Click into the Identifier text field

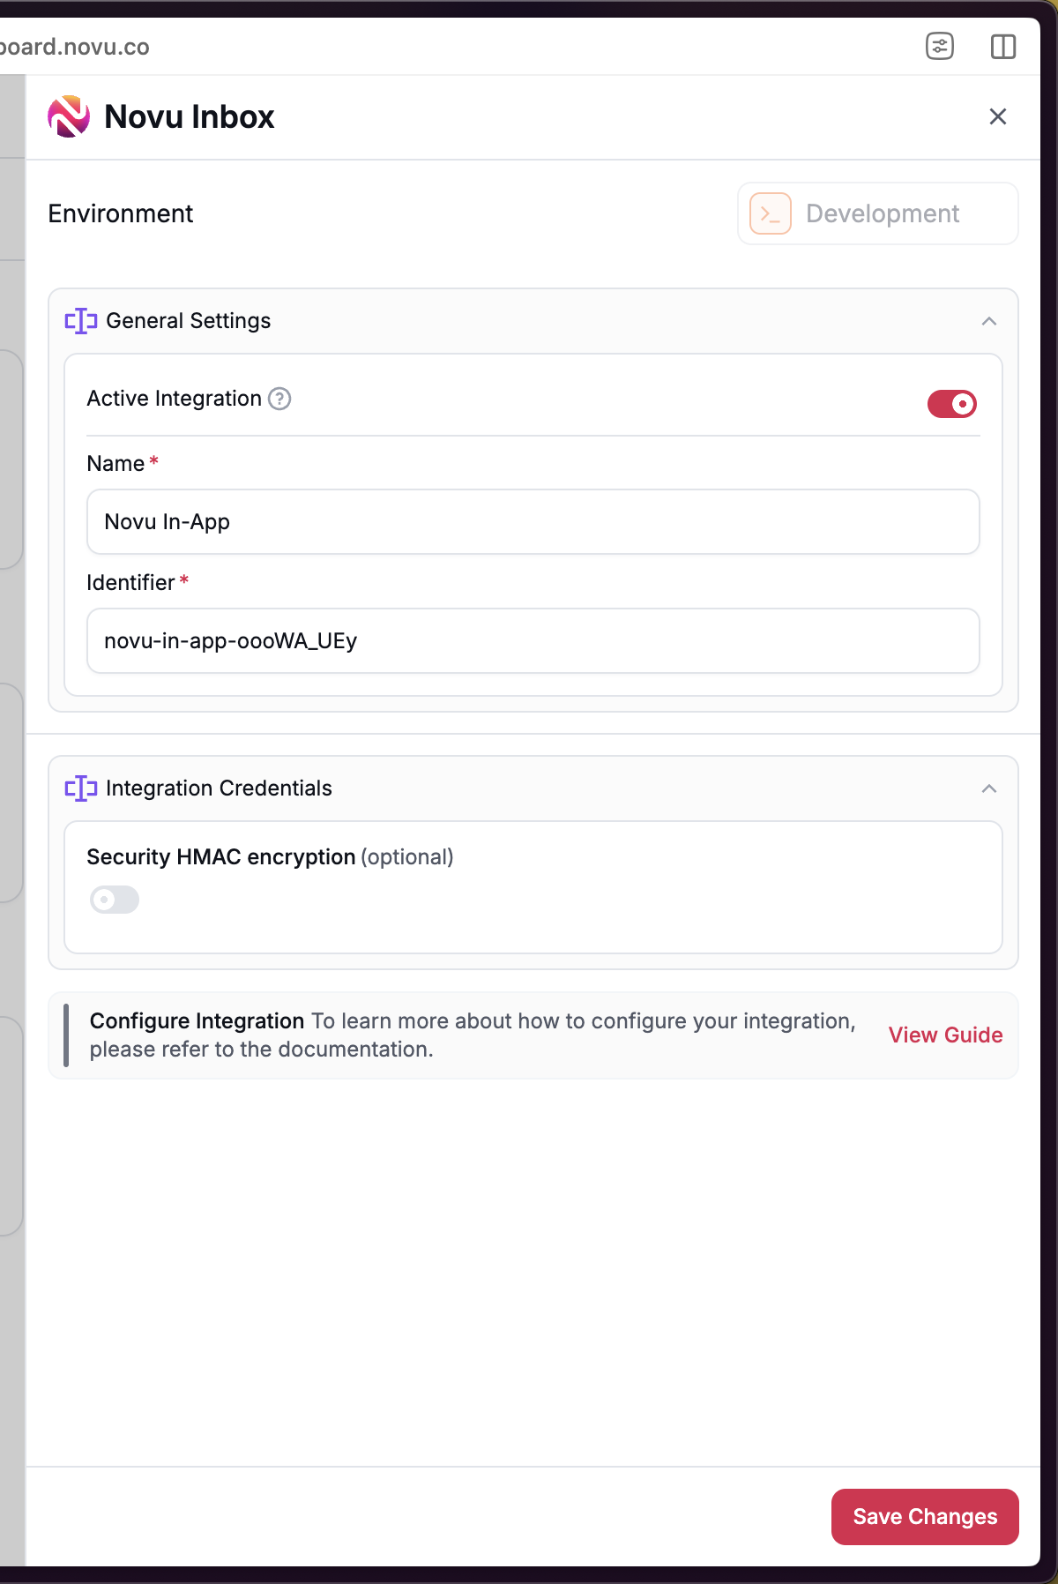pyautogui.click(x=533, y=641)
